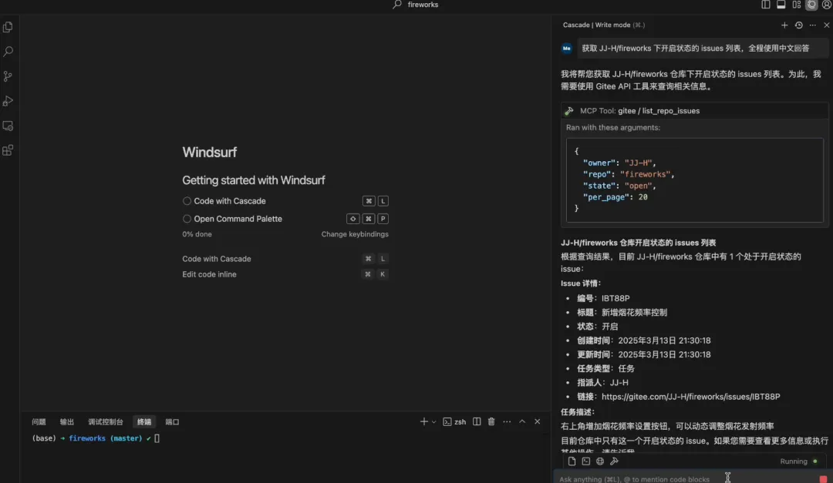Open the Remote Explorer view
This screenshot has height=483, width=833.
tap(8, 126)
